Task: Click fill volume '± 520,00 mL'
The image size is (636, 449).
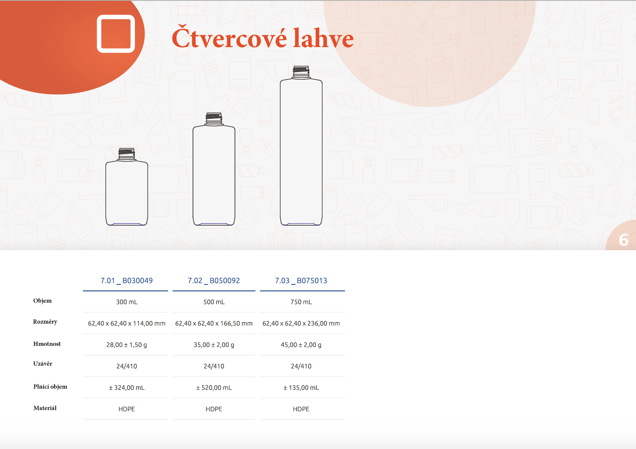Action: tap(214, 388)
